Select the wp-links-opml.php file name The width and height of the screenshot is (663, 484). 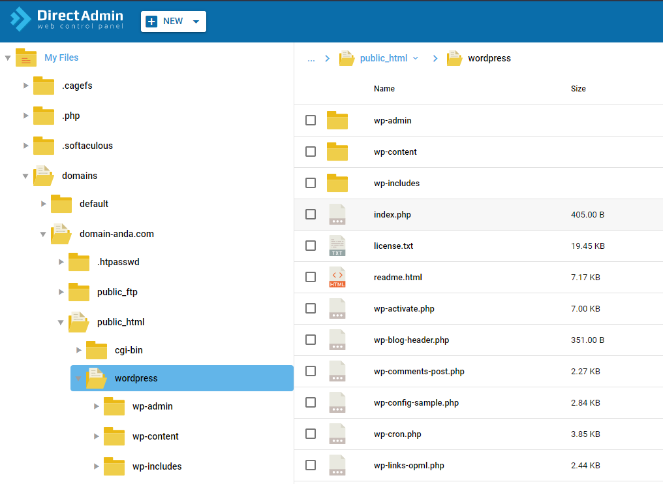[x=409, y=465]
